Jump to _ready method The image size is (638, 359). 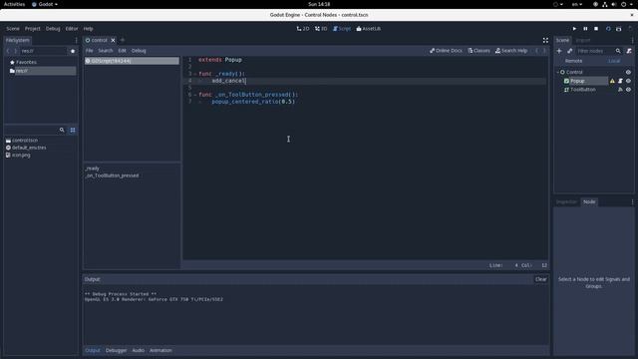pyautogui.click(x=93, y=169)
